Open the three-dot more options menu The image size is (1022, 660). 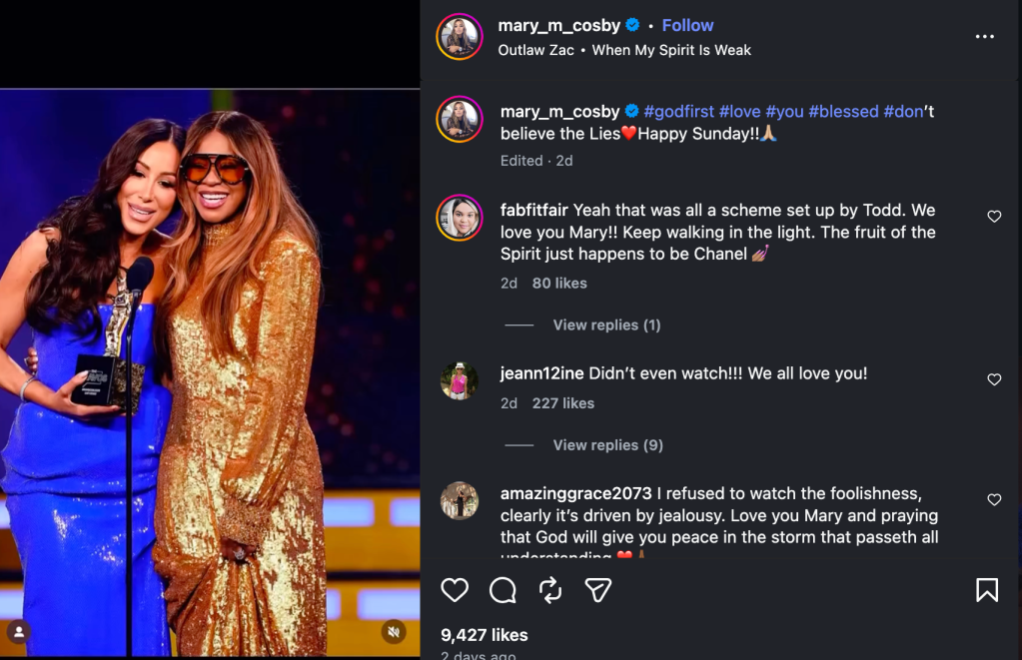(985, 37)
